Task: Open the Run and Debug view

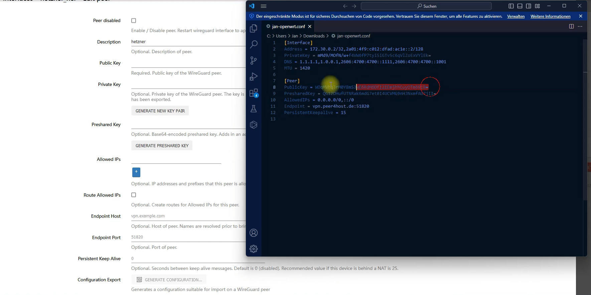Action: [x=254, y=77]
